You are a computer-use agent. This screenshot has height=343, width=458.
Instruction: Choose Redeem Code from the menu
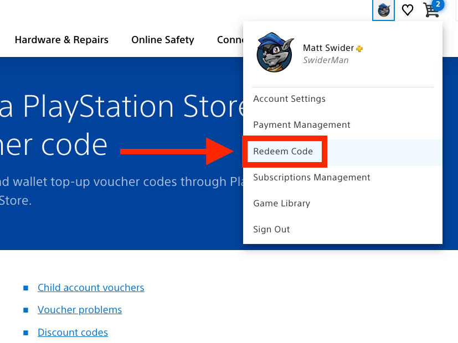(284, 151)
